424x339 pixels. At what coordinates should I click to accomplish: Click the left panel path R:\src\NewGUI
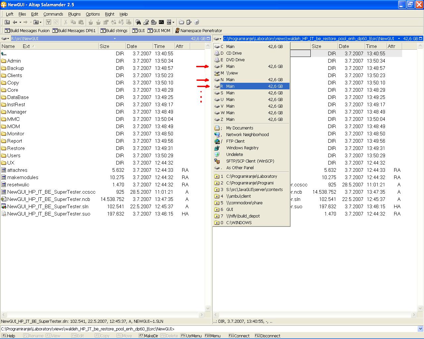[x=25, y=39]
